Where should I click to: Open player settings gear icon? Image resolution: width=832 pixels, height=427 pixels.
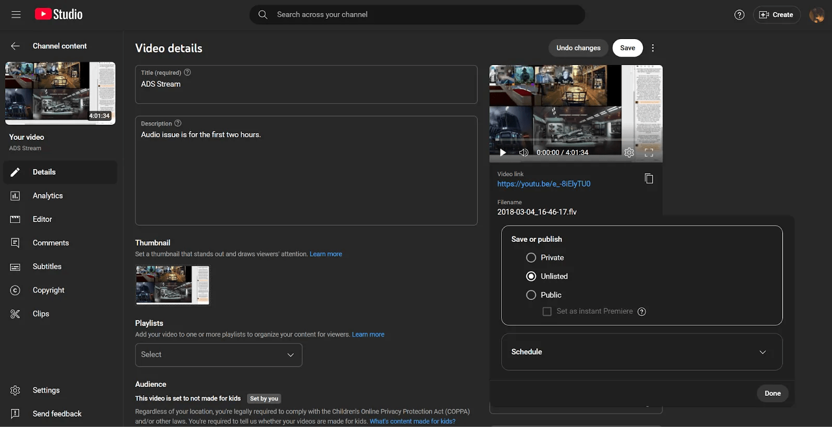tap(629, 152)
